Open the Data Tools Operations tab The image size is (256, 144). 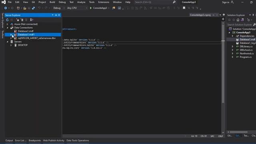[x=78, y=140]
